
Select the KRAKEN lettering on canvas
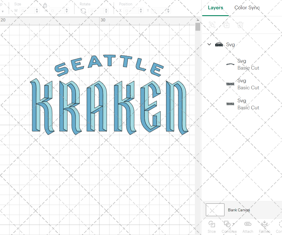pos(109,107)
